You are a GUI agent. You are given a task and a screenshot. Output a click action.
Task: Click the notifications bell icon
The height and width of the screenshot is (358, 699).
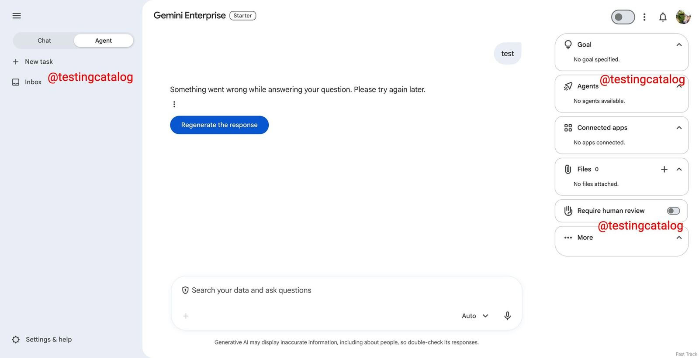663,17
